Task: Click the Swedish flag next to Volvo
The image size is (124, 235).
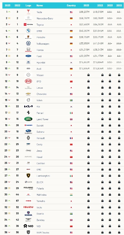Action: point(71,100)
